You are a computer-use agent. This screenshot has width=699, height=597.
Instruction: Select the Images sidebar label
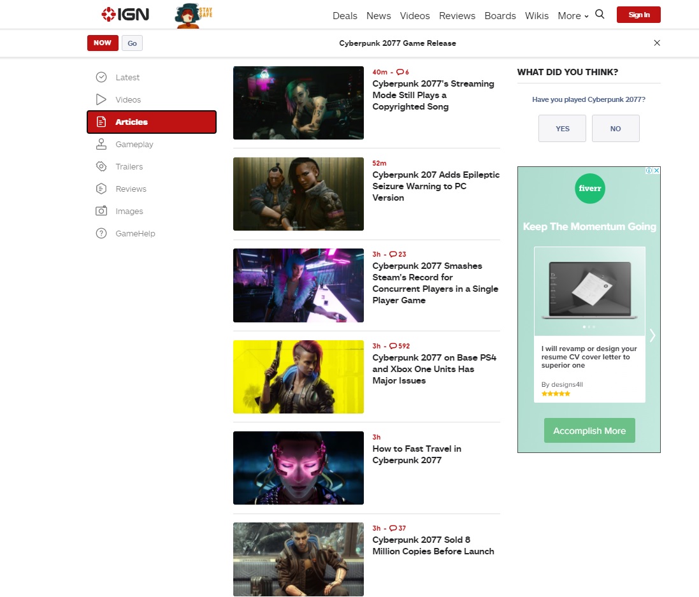pos(129,212)
